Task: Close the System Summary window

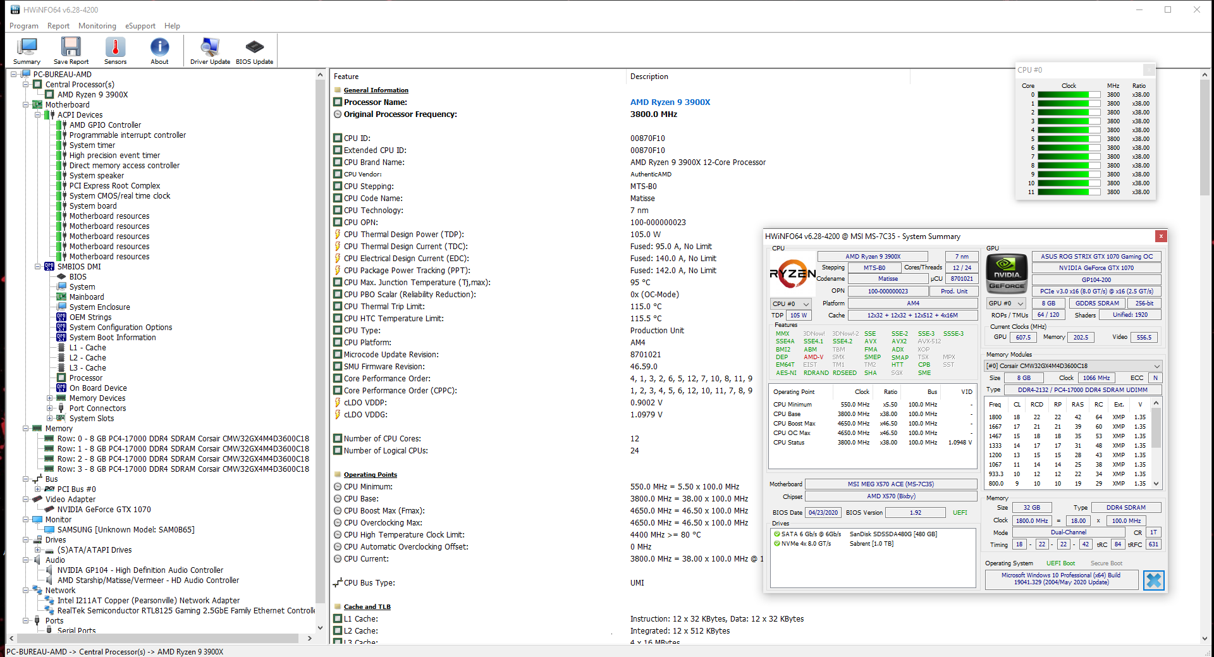Action: [x=1161, y=236]
